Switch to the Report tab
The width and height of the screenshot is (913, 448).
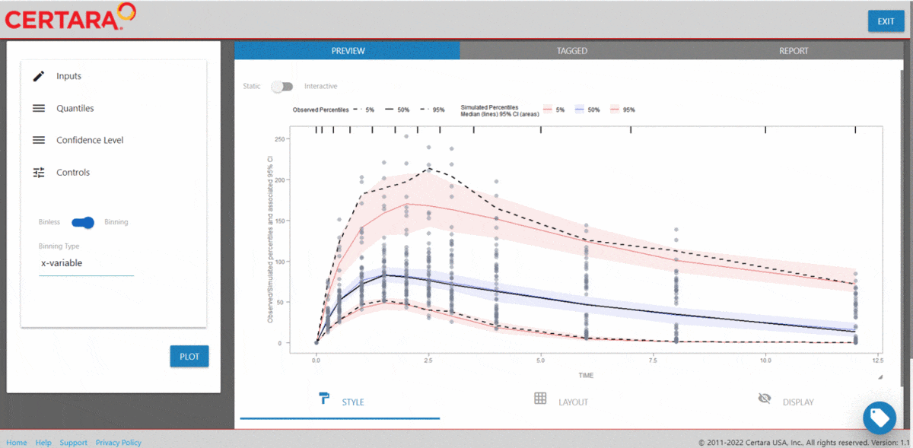[x=793, y=51]
